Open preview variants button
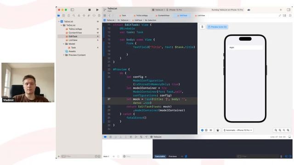 (211, 130)
